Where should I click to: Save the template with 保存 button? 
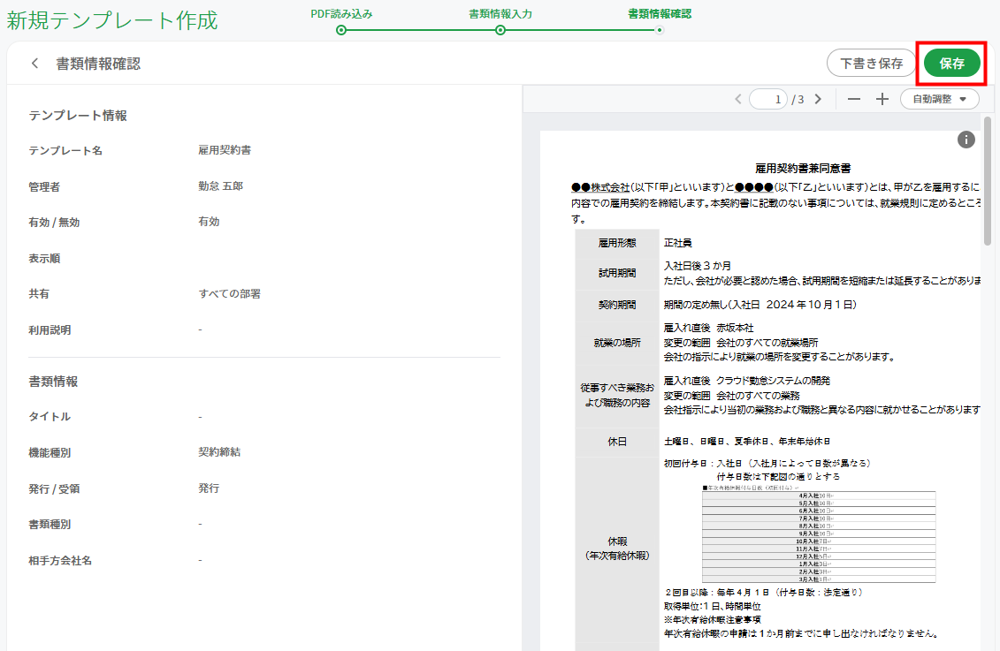coord(951,63)
